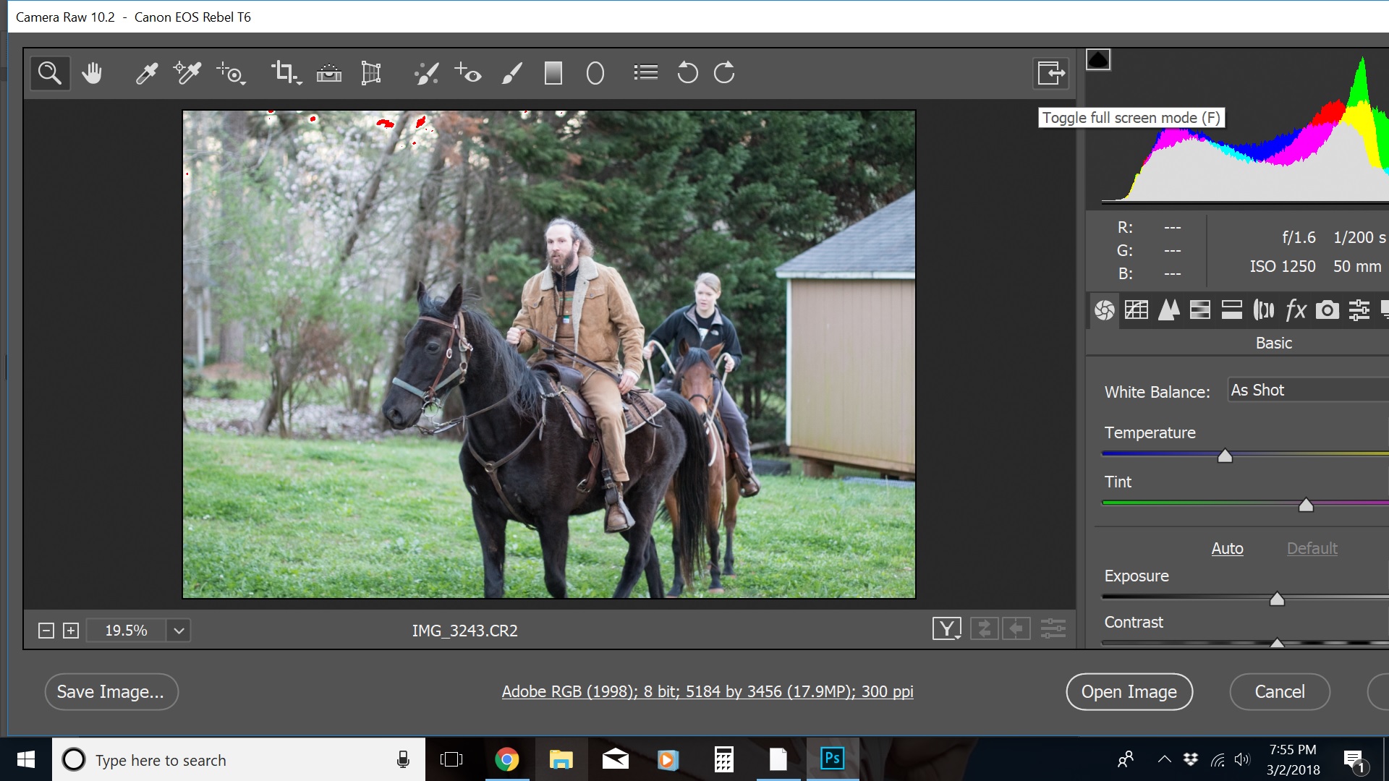Drag the Exposure slider
This screenshot has height=781, width=1389.
tap(1278, 597)
